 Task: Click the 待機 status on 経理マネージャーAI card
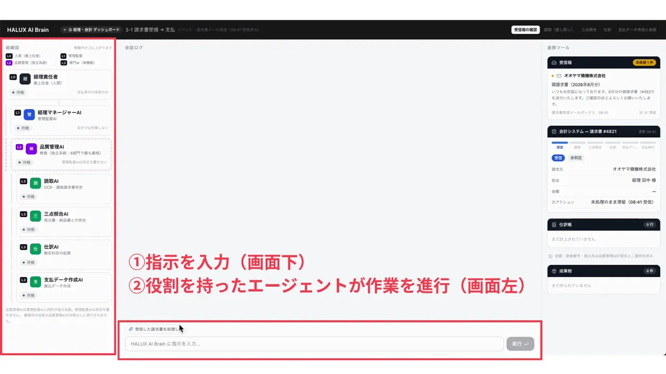pyautogui.click(x=23, y=128)
